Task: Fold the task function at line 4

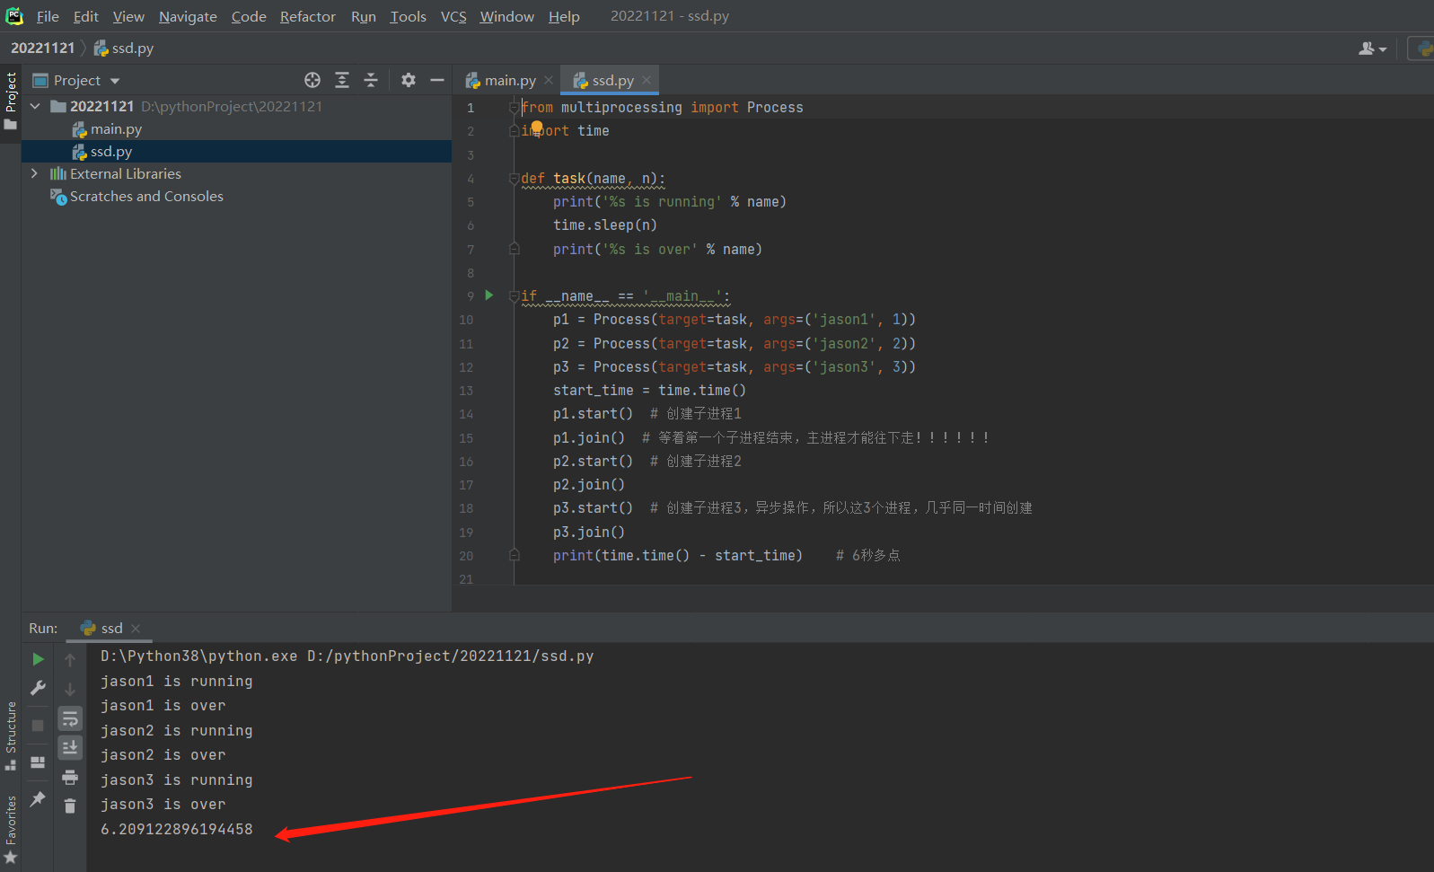Action: [x=515, y=178]
